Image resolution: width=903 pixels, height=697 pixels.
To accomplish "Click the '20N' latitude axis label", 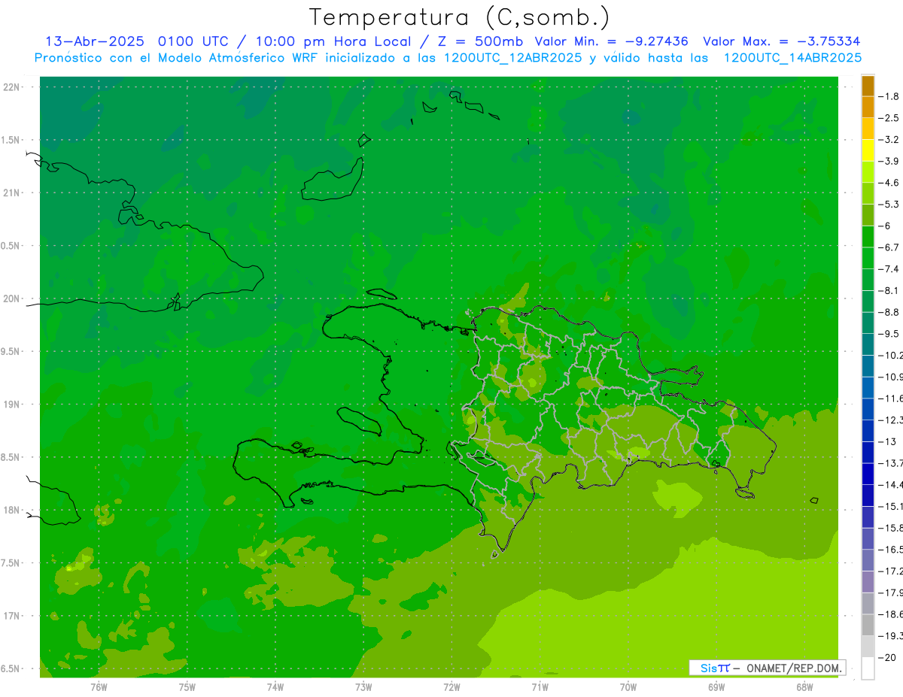I will point(12,298).
